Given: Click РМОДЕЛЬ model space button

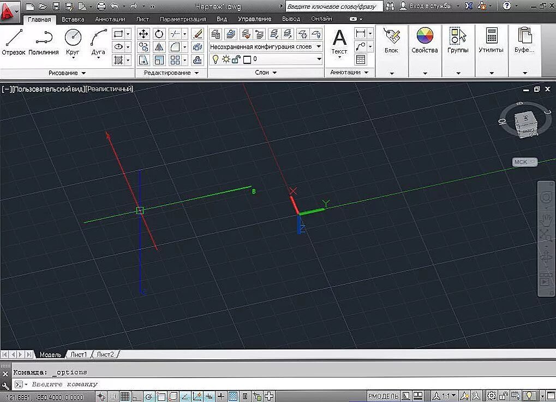Looking at the screenshot, I should tap(383, 396).
